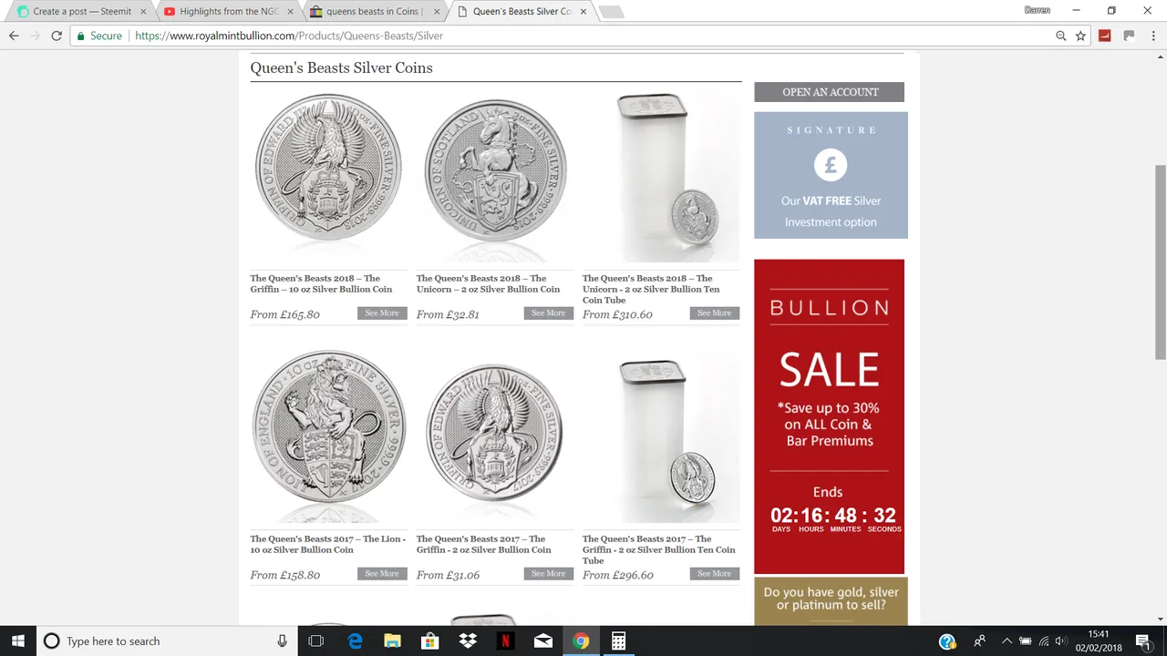Bookmark this page with the star icon
This screenshot has width=1167, height=656.
(1080, 36)
